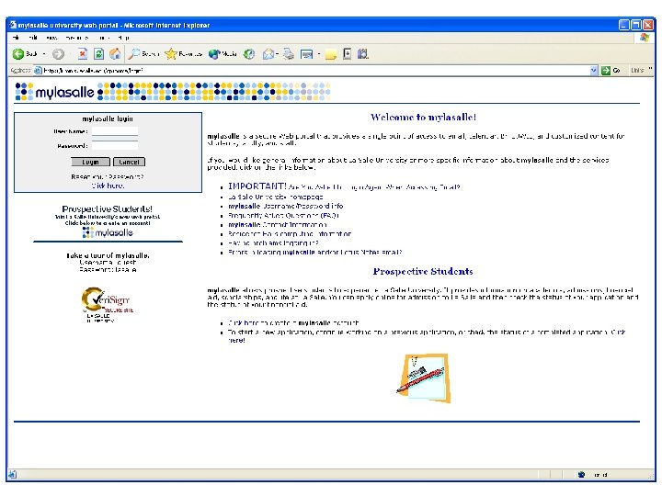
Task: Focus the User Name input field
Action: pos(115,131)
